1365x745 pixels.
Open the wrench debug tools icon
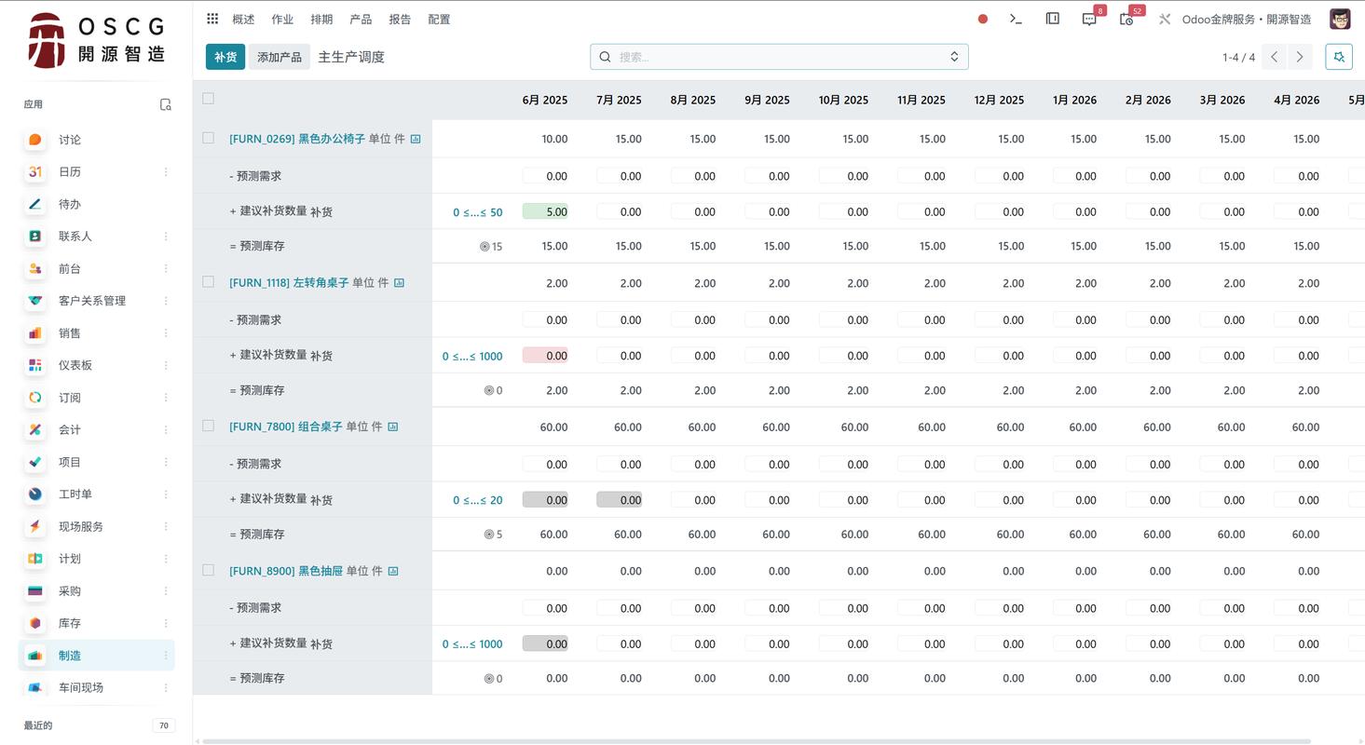1165,19
